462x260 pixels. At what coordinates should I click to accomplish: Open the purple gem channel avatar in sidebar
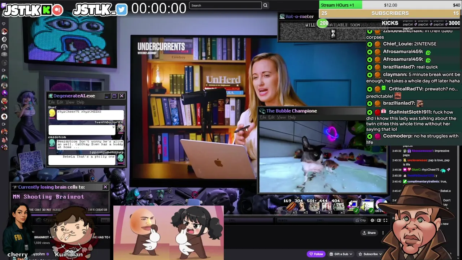click(4, 93)
